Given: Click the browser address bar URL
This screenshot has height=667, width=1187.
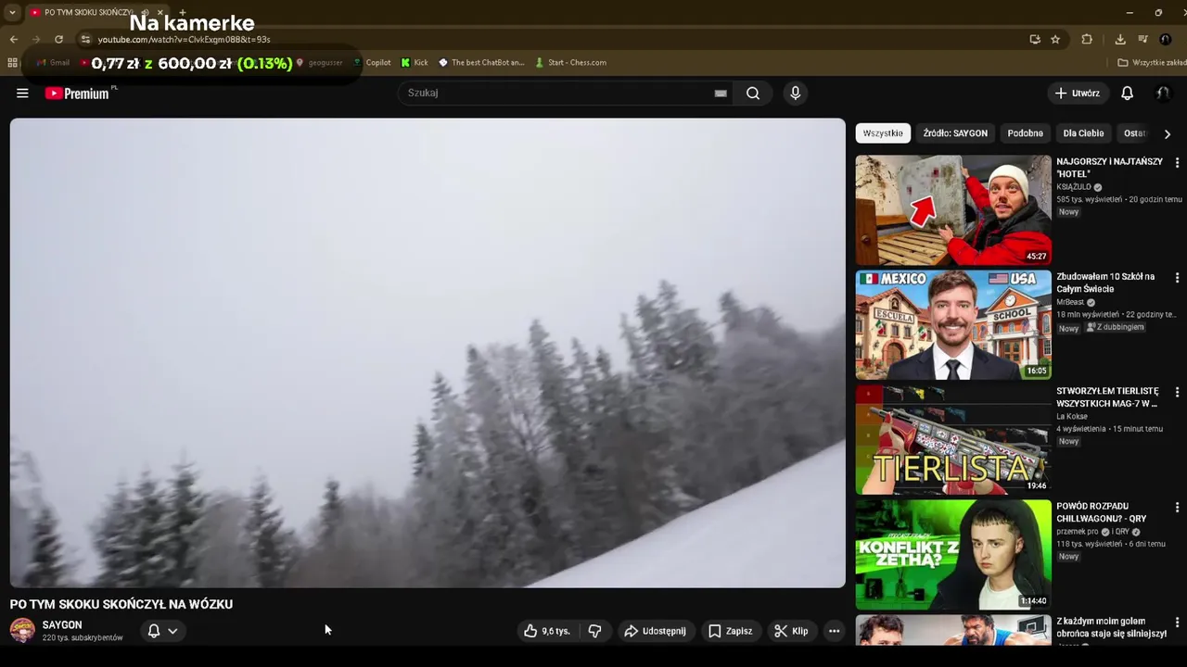Looking at the screenshot, I should click(184, 40).
